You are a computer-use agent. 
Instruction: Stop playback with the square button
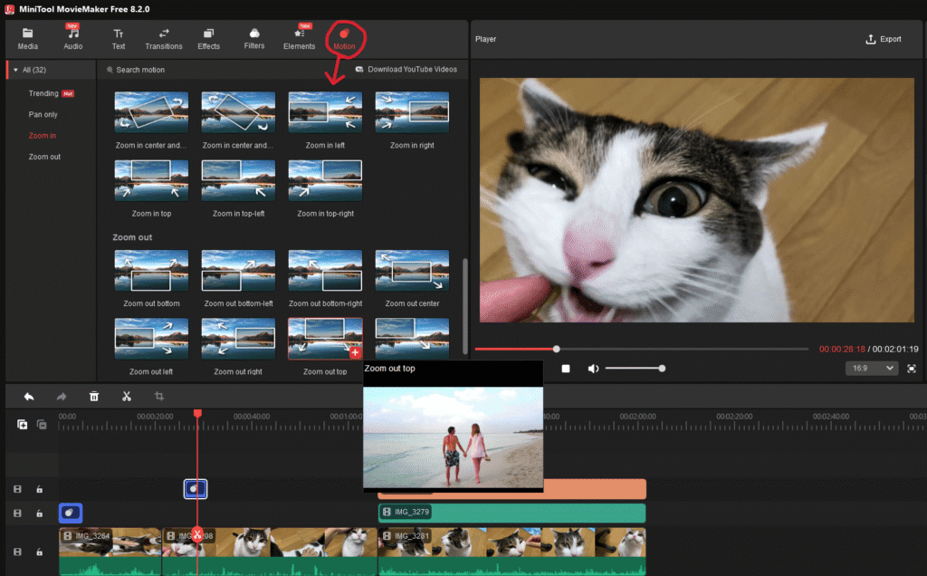[x=566, y=369]
